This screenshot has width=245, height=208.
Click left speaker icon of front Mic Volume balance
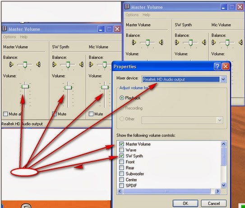click(x=91, y=65)
